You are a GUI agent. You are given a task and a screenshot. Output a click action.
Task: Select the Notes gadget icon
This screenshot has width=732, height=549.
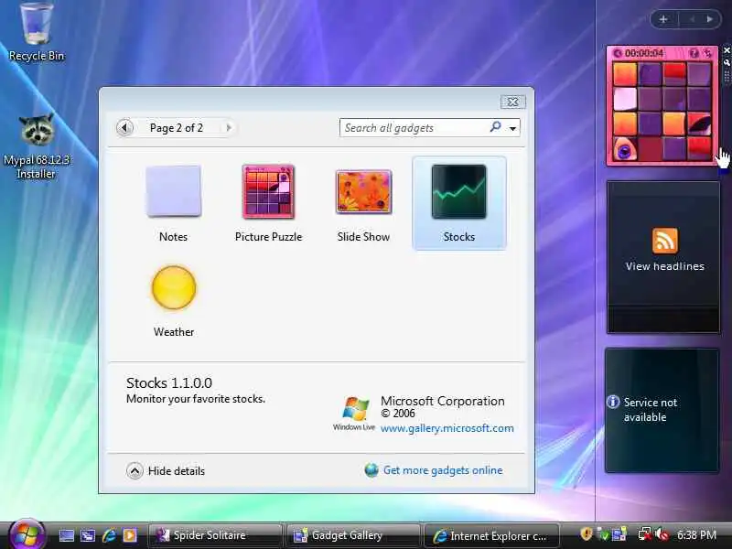click(173, 191)
